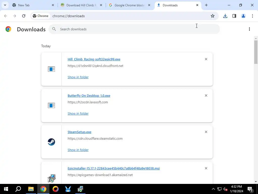The height and width of the screenshot is (194, 258).
Task: Click the browser forward arrow
Action: pyautogui.click(x=15, y=16)
